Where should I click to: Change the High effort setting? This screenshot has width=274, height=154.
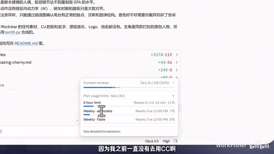click(x=167, y=141)
